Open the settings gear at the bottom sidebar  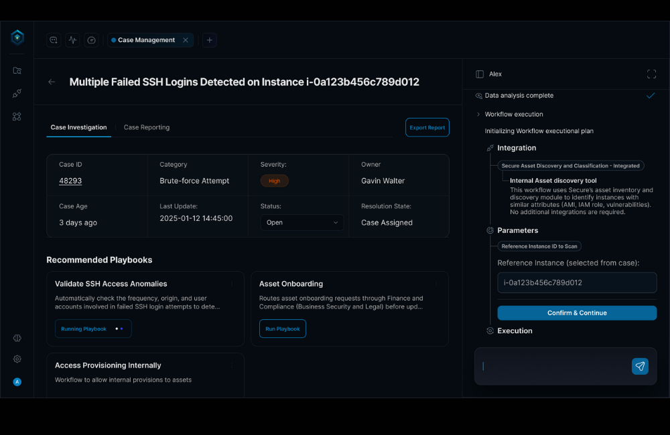(x=17, y=359)
